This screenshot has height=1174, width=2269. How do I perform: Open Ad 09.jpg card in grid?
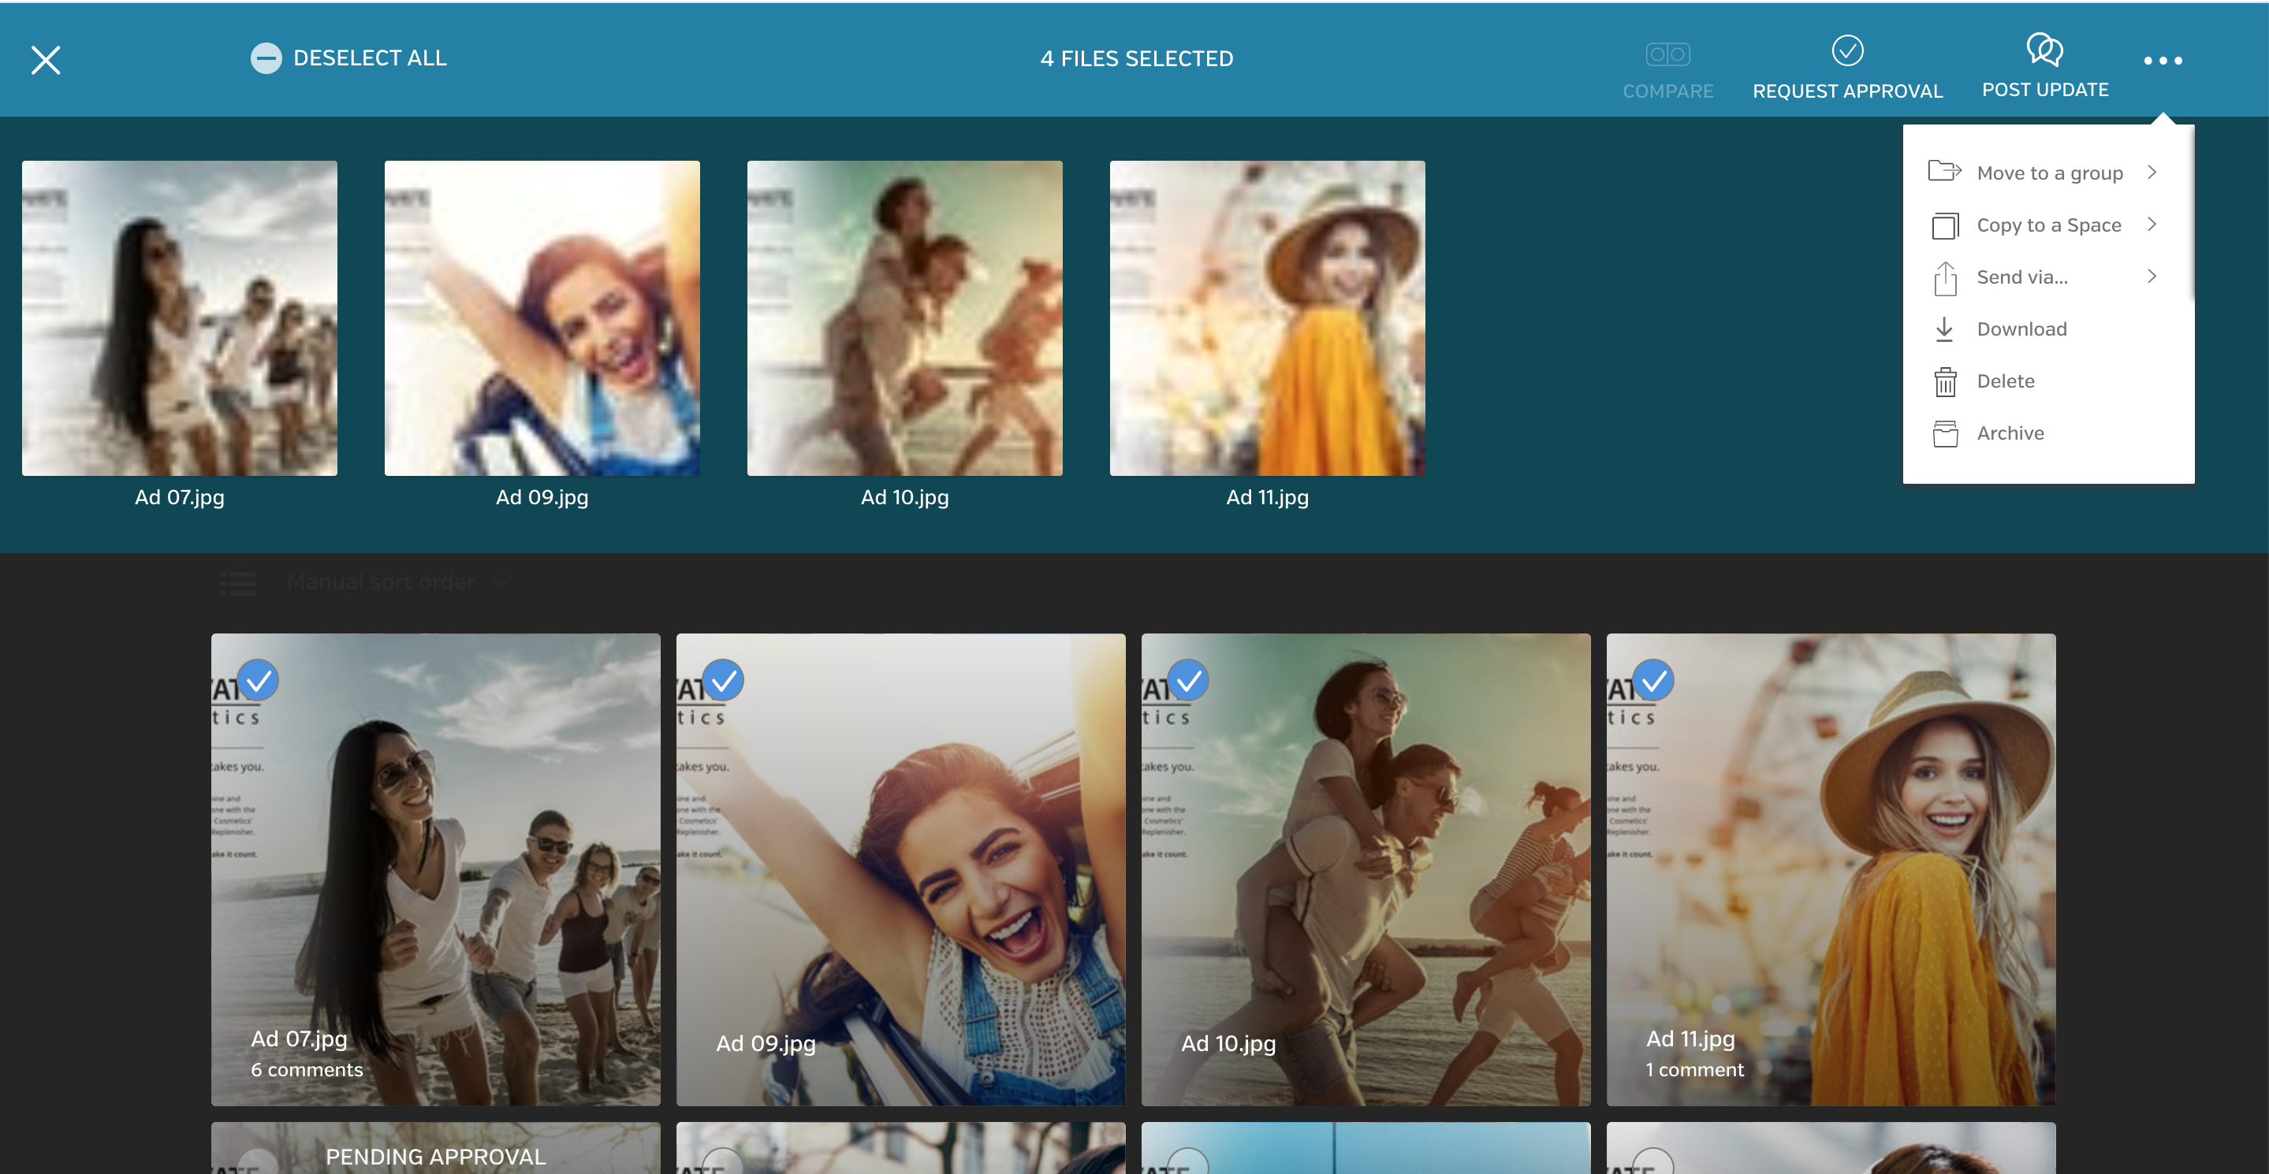click(900, 868)
